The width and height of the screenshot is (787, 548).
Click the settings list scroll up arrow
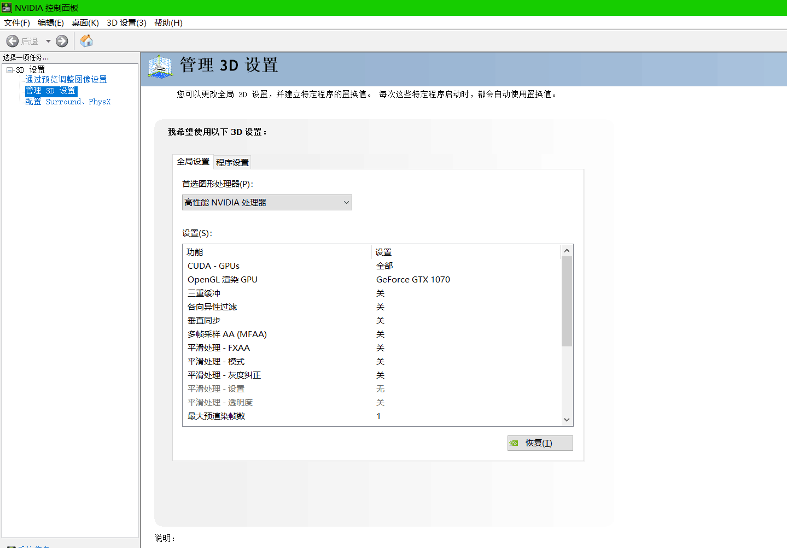tap(567, 251)
